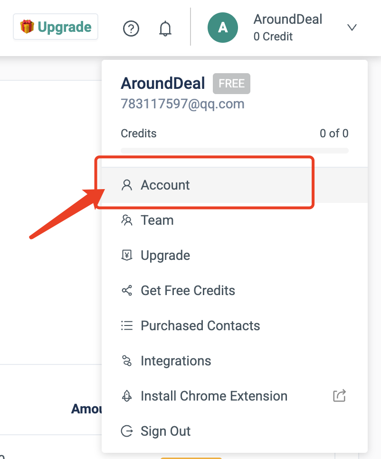381x459 pixels.
Task: Click the list icon beside Purchased Contacts
Action: click(127, 325)
